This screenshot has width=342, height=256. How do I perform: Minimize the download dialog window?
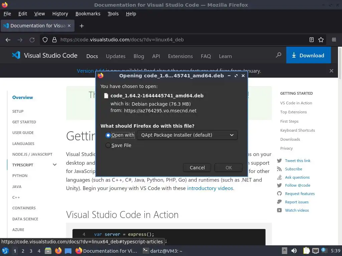229,76
